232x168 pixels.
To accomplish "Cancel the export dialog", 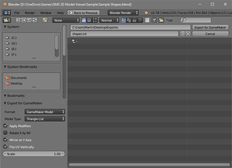I will [210, 34].
